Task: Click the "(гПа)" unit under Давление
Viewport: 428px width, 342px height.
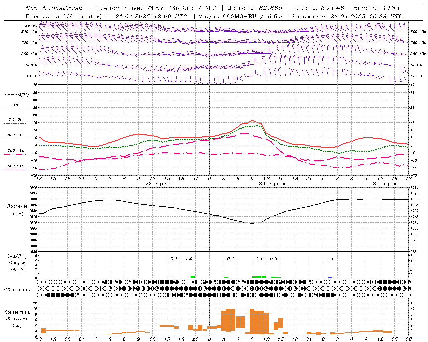Action: [x=17, y=214]
